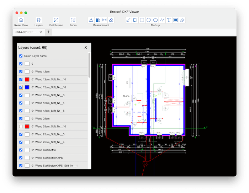Switch to the '5644-031 EP' document tab
The image size is (249, 193).
pyautogui.click(x=26, y=32)
